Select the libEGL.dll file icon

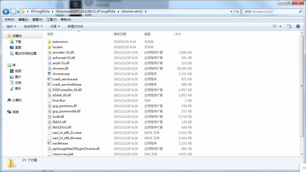(49, 122)
